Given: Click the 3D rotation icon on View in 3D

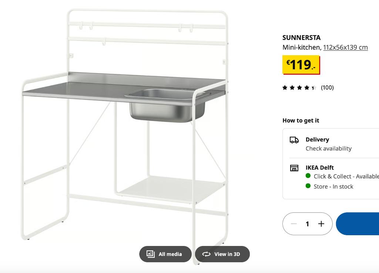Looking at the screenshot, I should [x=206, y=254].
